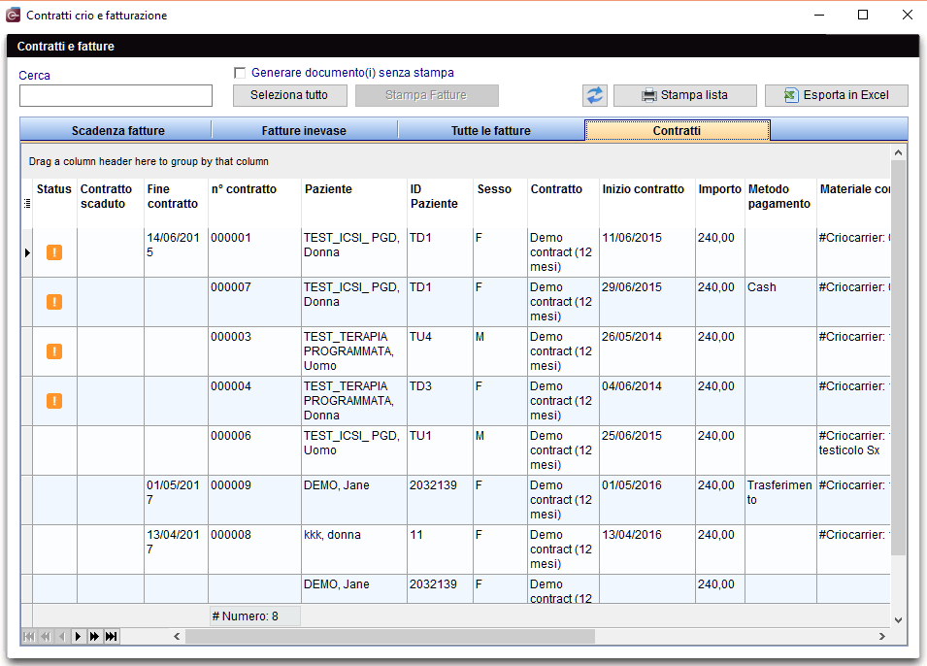Viewport: 927px width, 666px height.
Task: Go to next record navigator button
Action: click(78, 637)
